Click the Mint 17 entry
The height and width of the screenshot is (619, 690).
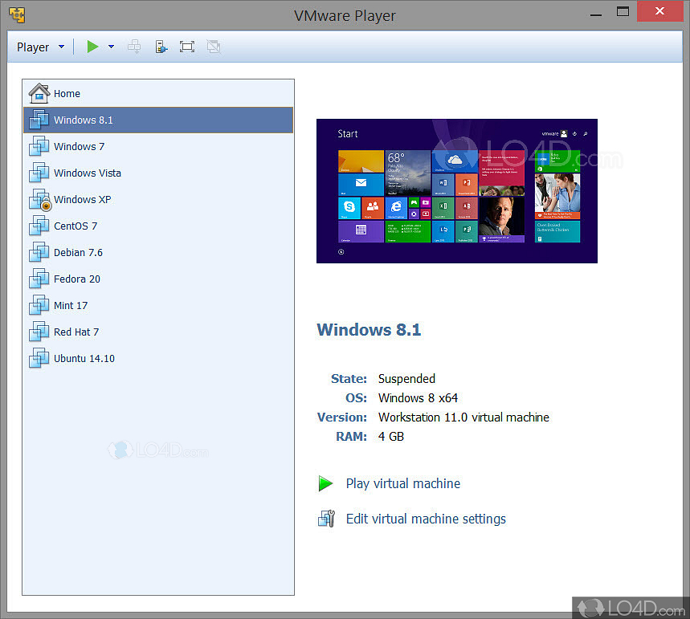coord(71,306)
